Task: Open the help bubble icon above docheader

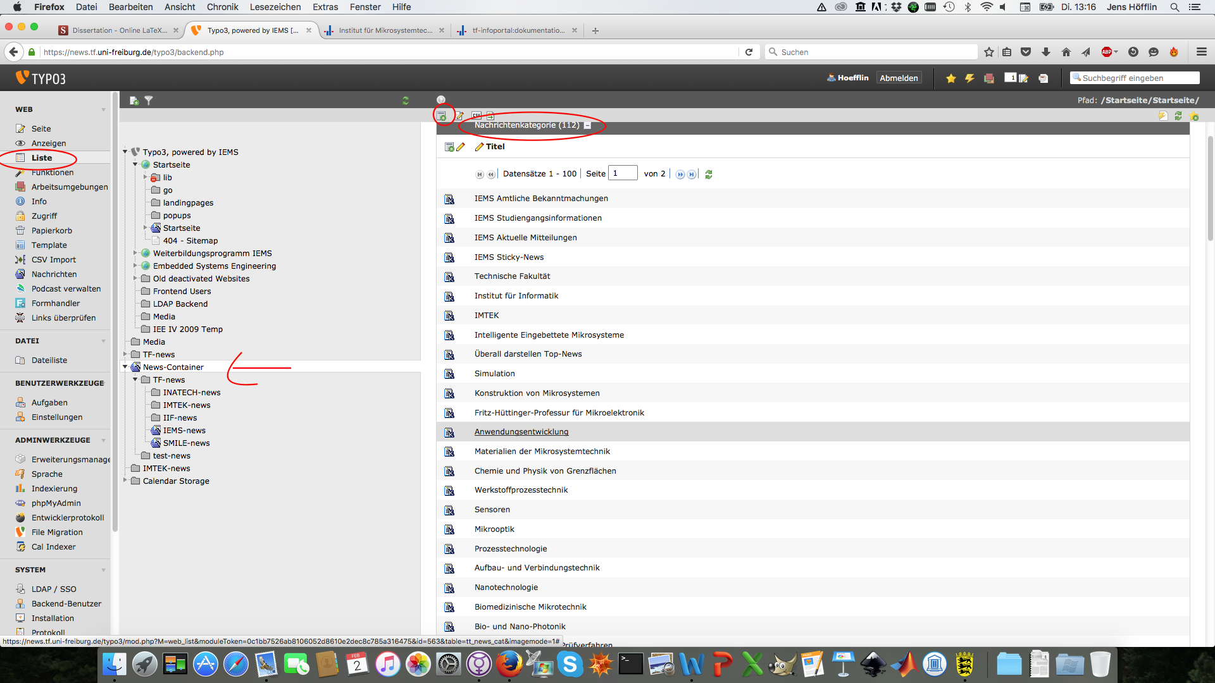Action: [441, 100]
